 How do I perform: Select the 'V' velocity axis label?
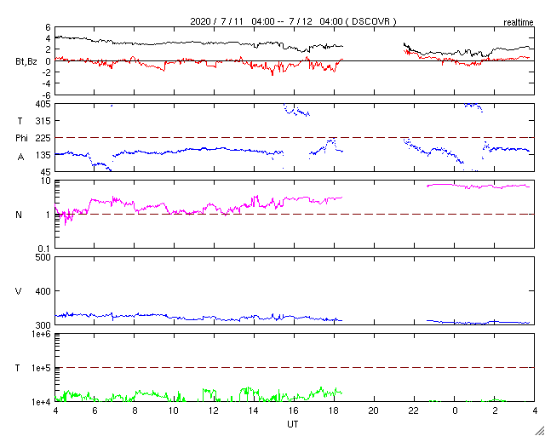tap(19, 291)
